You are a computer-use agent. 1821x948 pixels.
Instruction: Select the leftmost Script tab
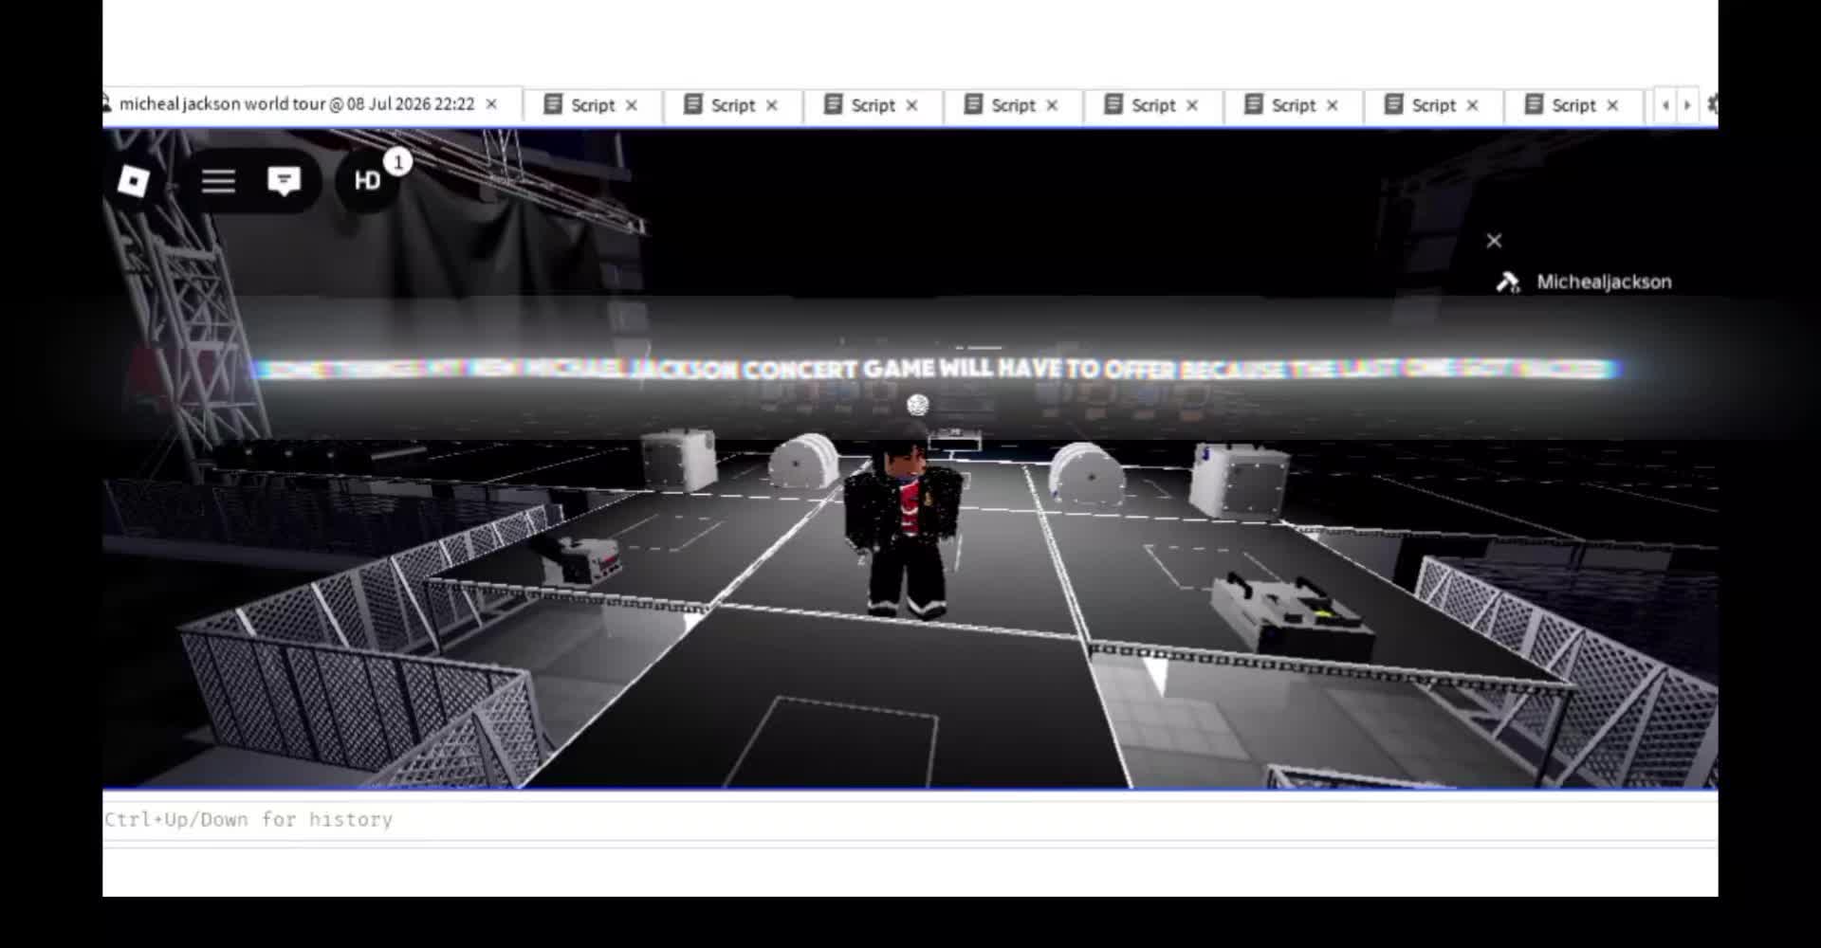pos(592,105)
